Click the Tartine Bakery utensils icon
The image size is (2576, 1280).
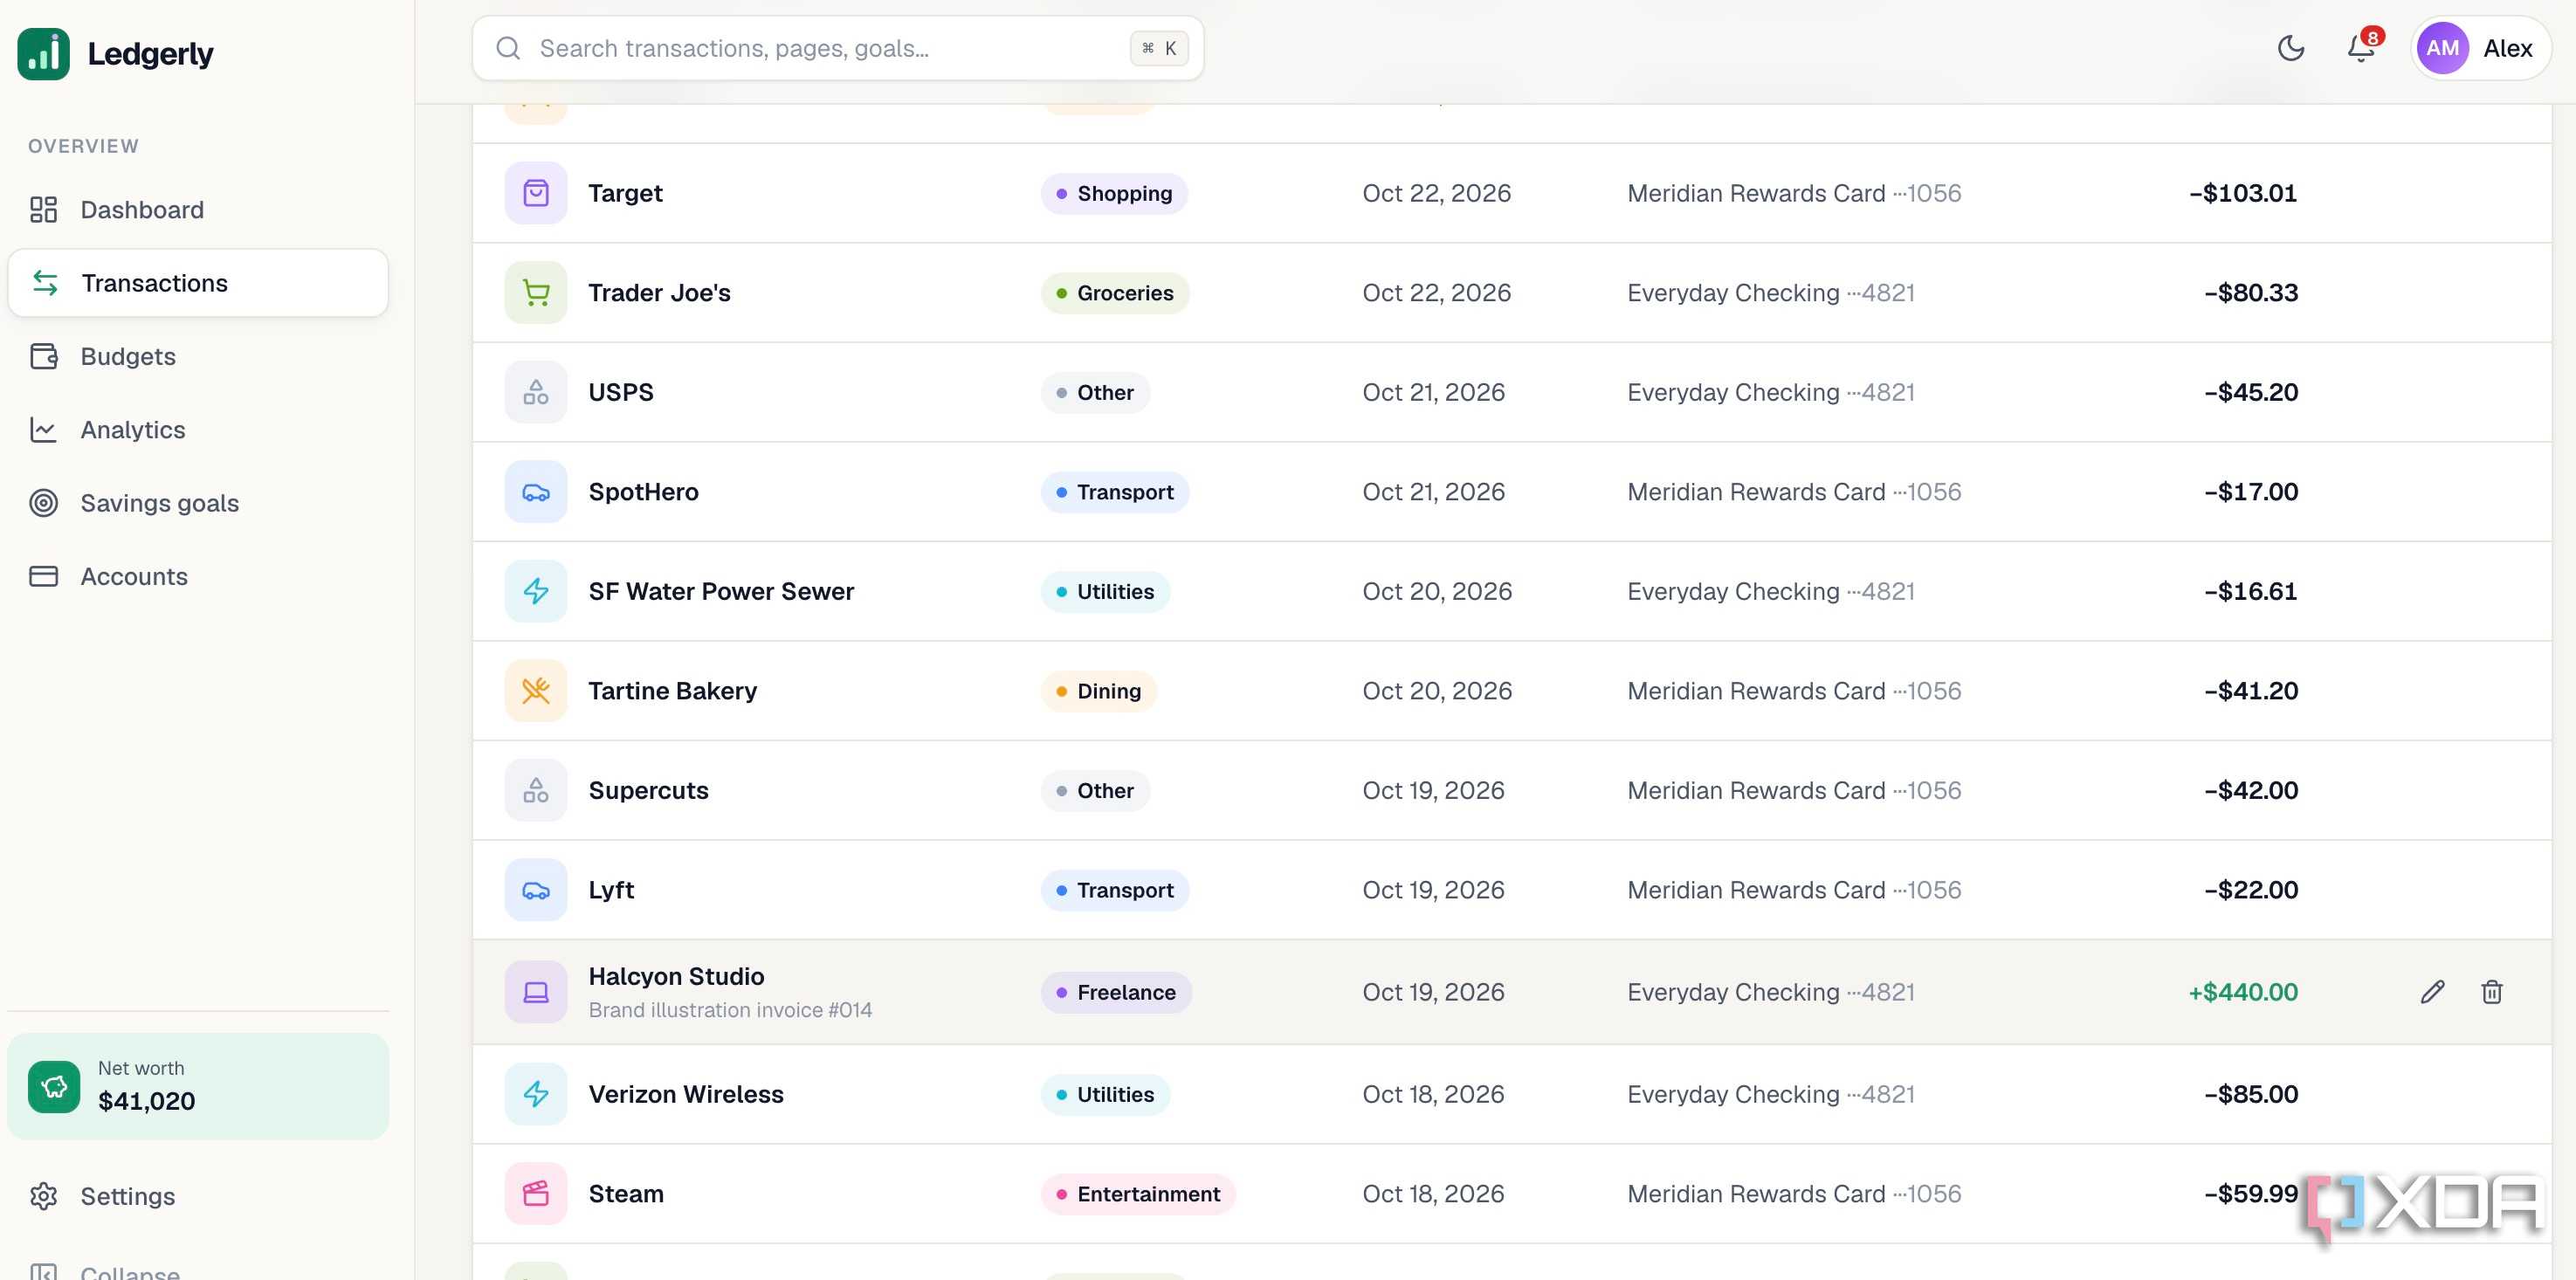(x=536, y=691)
